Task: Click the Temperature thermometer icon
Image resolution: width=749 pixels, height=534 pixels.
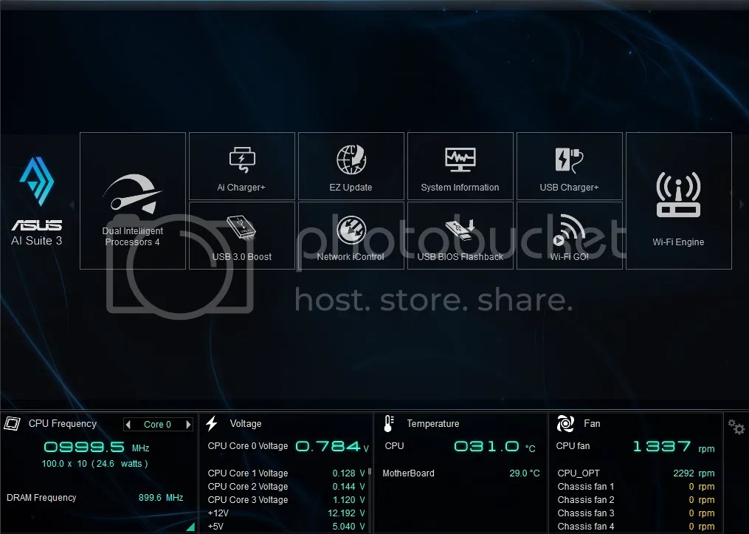Action: coord(389,423)
